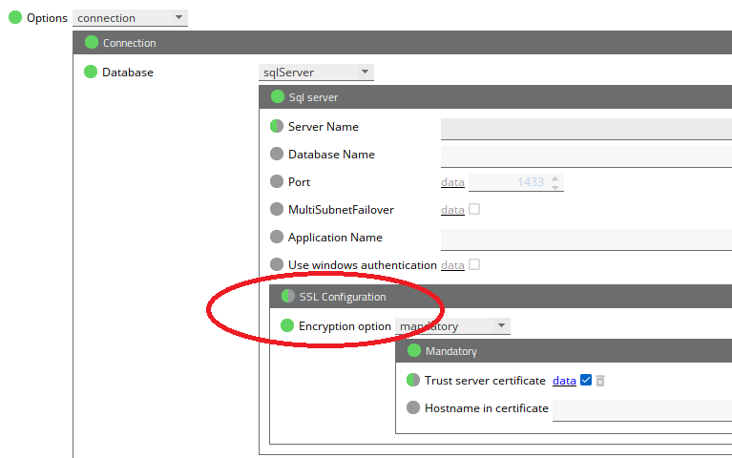Screen dimensions: 732x458
Task: Click the Trust server certificate label
Action: 485,381
